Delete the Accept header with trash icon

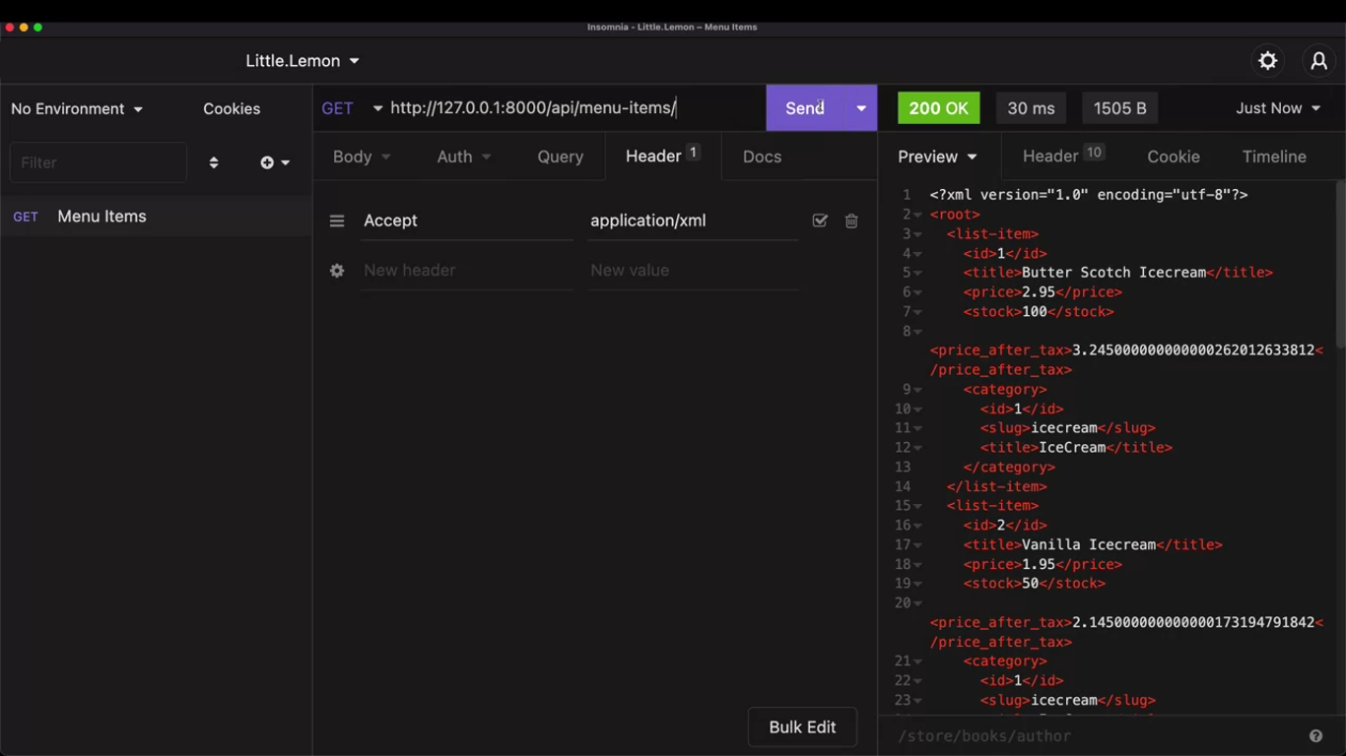click(851, 221)
